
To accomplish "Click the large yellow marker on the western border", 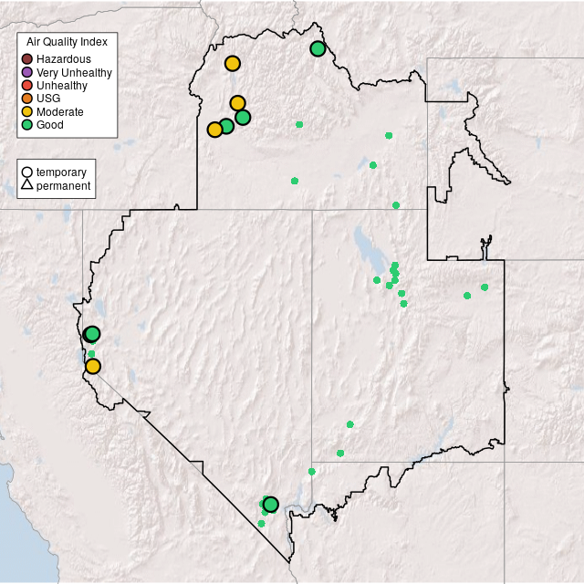I will pos(92,366).
